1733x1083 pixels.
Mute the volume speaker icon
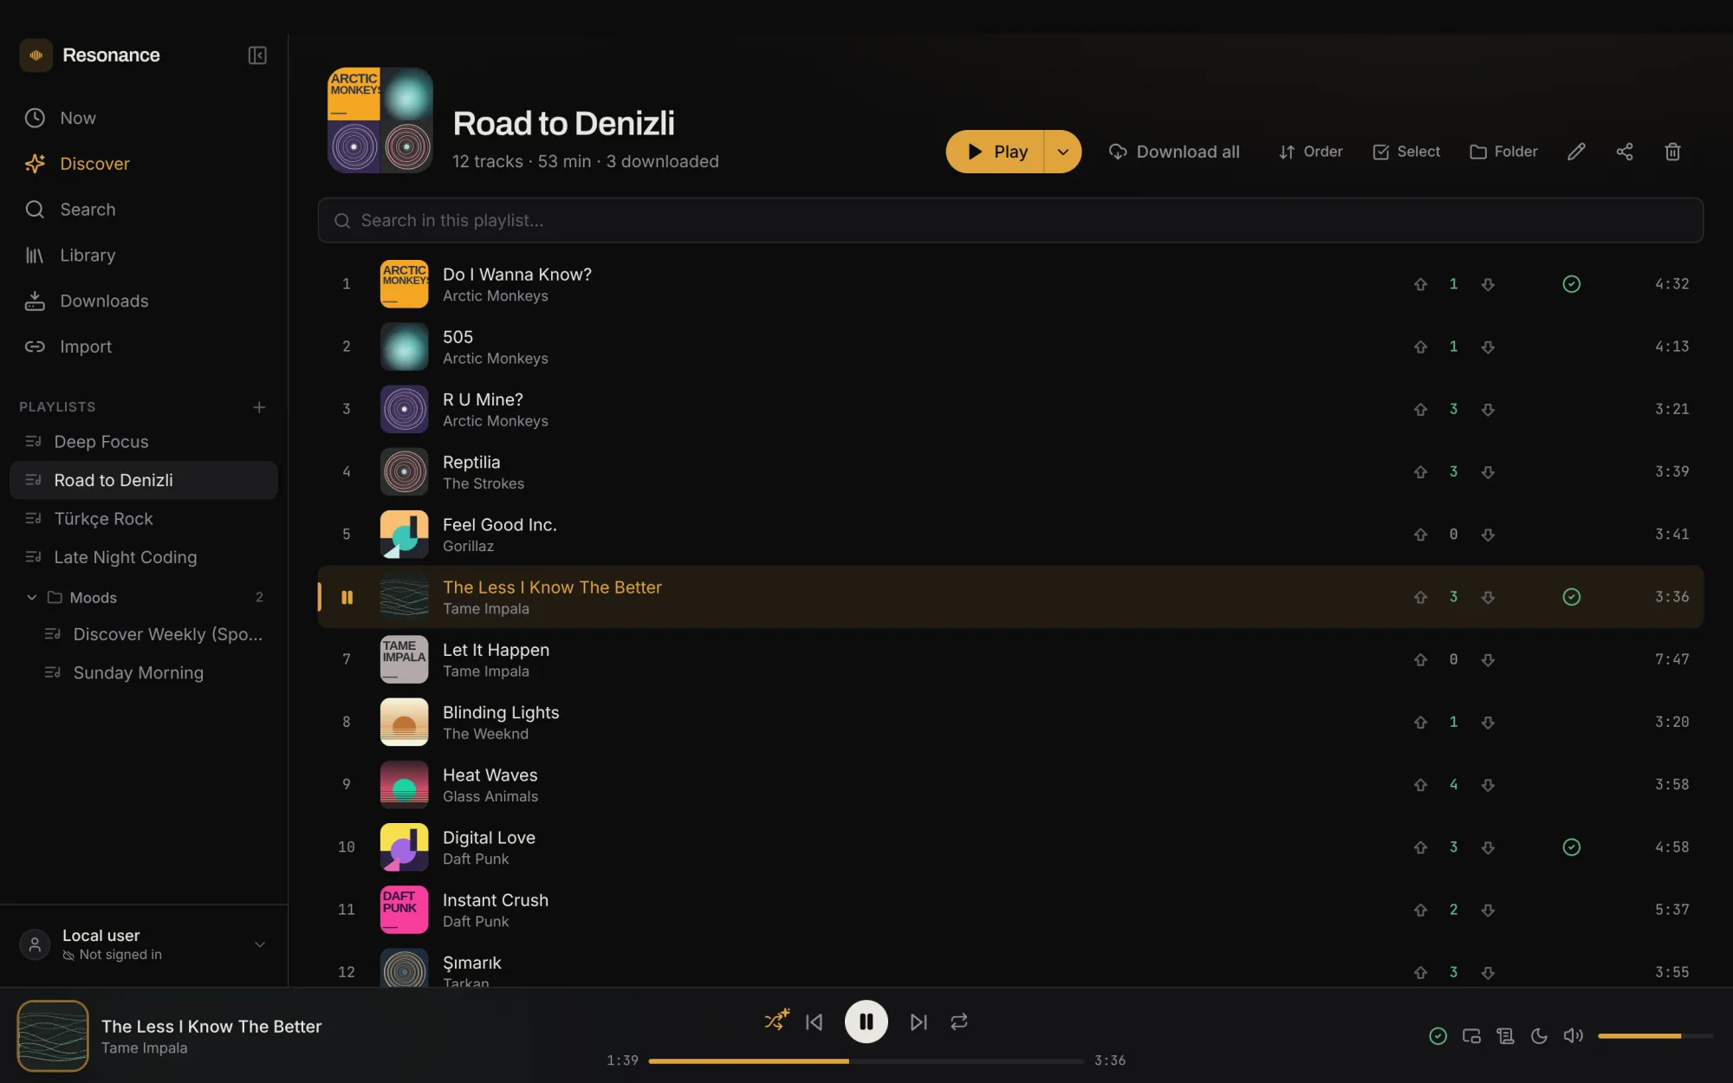(x=1573, y=1036)
